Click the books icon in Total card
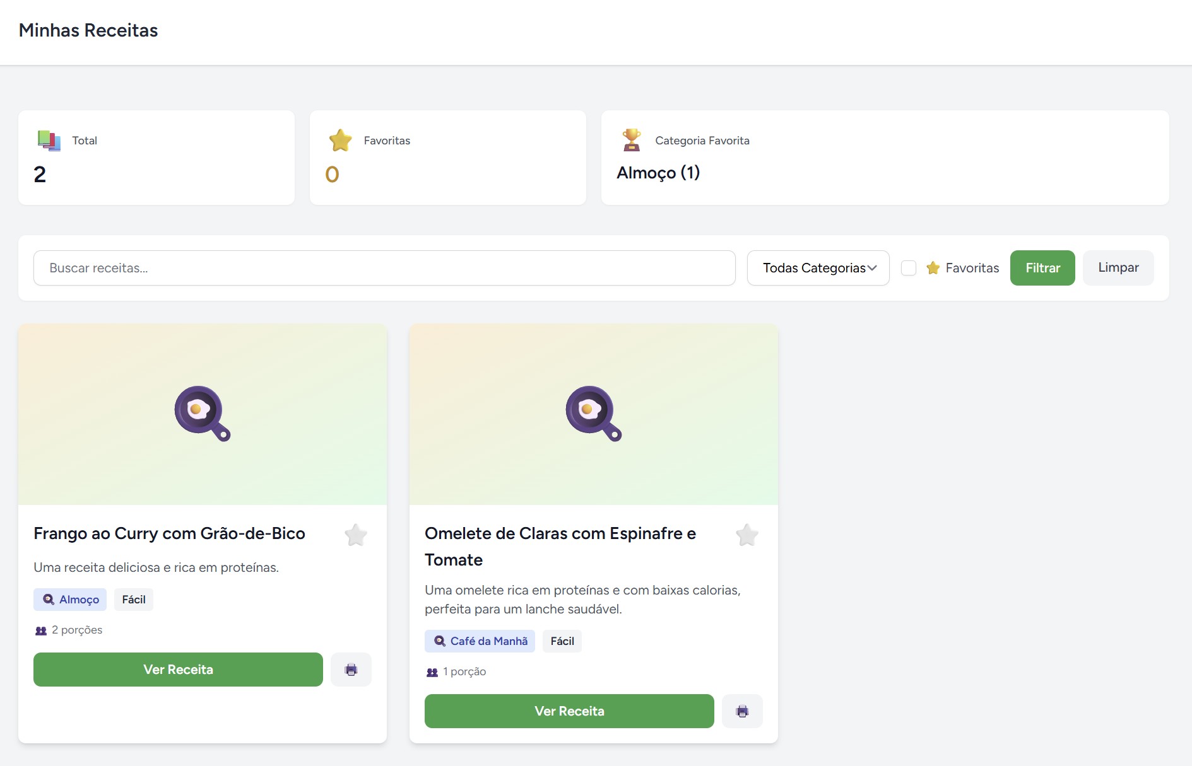 click(x=49, y=141)
